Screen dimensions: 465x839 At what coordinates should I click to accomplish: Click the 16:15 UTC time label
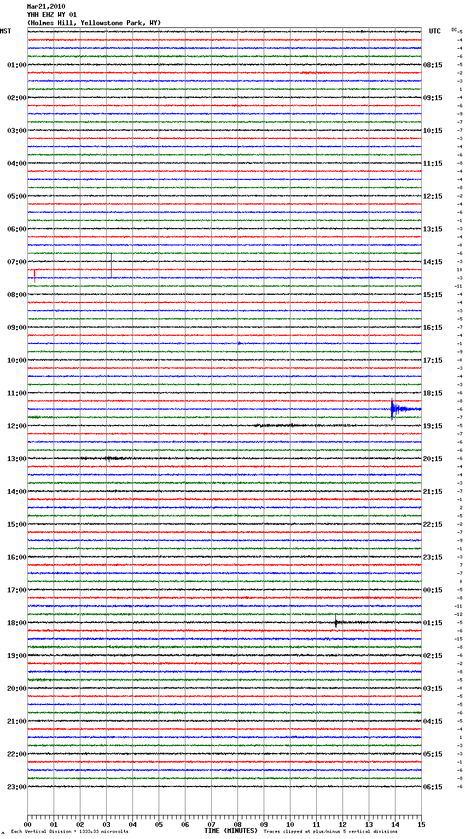click(x=433, y=328)
